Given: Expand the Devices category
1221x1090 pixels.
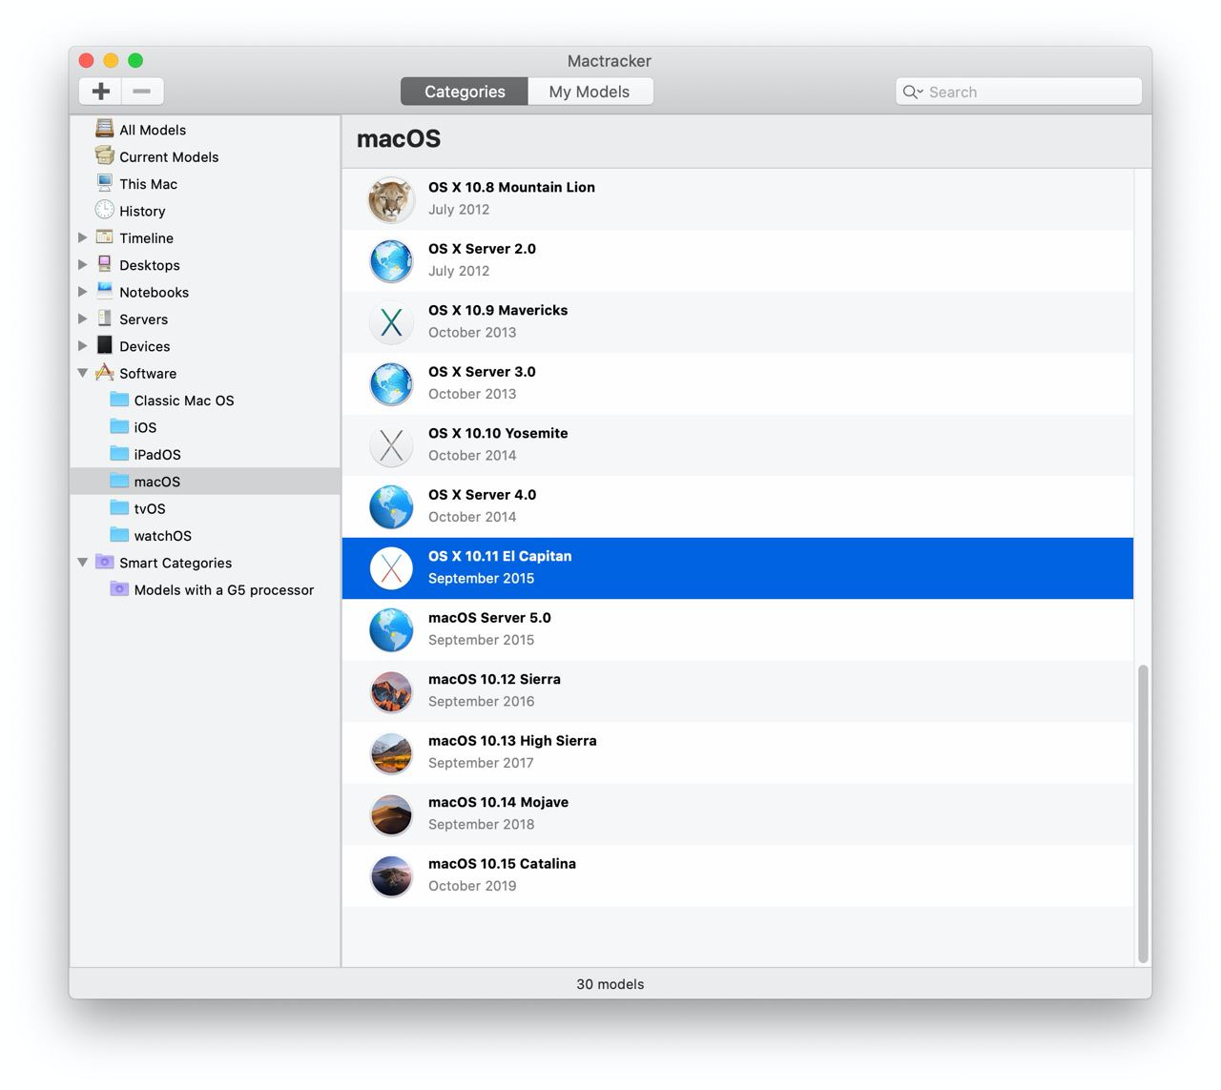Looking at the screenshot, I should (82, 345).
